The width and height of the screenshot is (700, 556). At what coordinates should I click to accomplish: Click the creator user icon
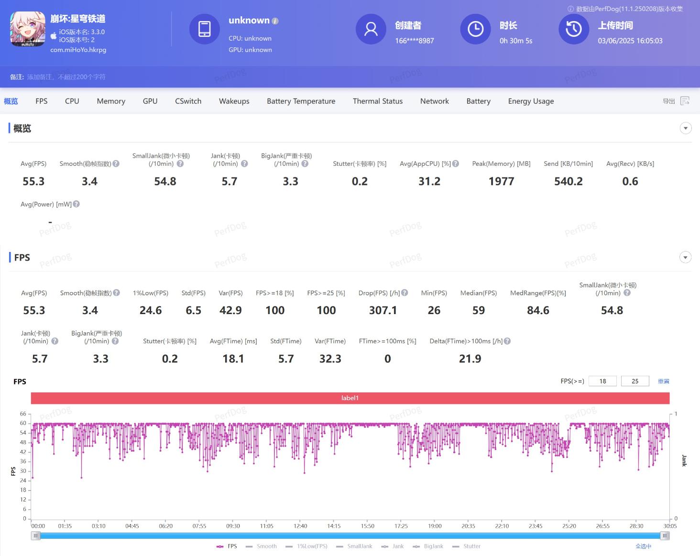click(x=371, y=29)
